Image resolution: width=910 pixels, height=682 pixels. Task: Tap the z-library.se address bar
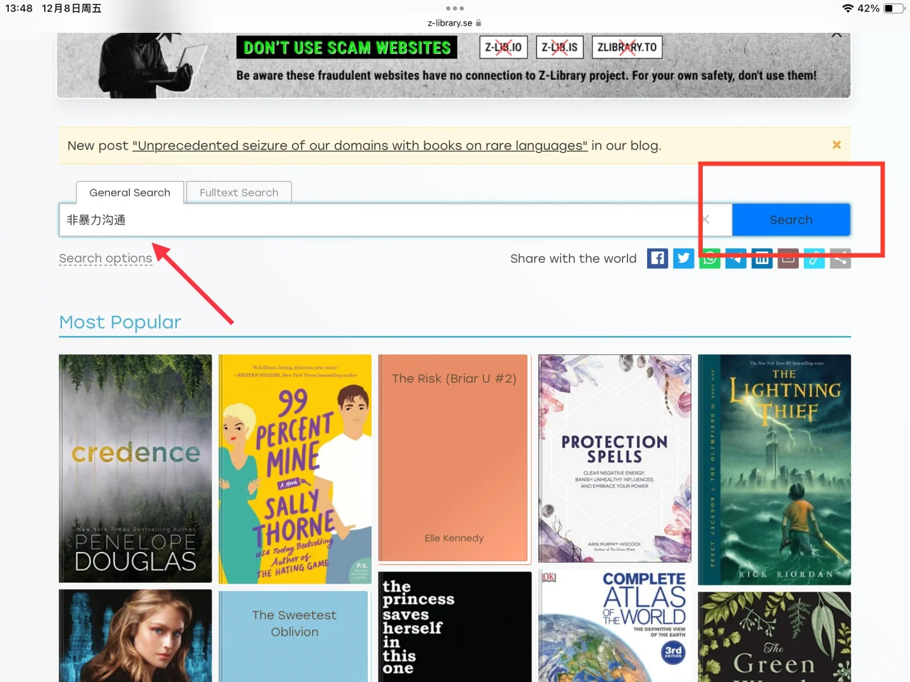[454, 23]
